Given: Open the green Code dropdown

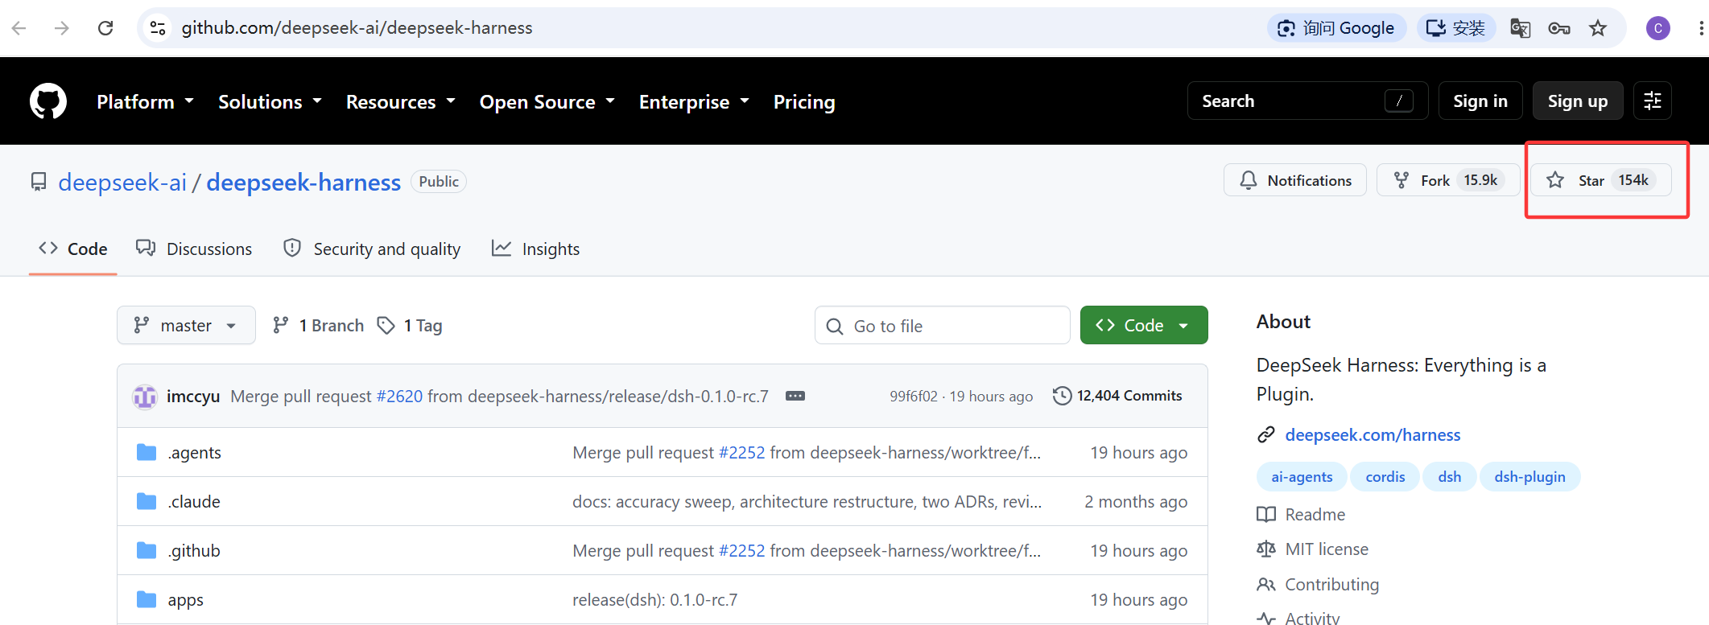Looking at the screenshot, I should pos(1144,325).
